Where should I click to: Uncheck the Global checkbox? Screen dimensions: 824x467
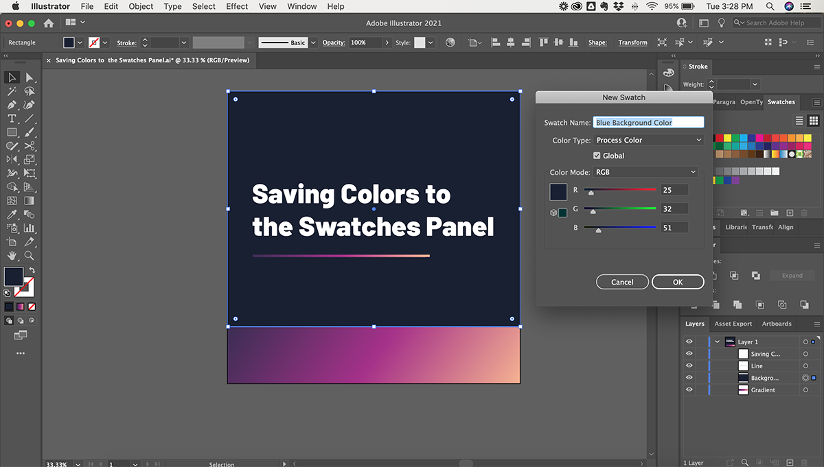click(597, 156)
